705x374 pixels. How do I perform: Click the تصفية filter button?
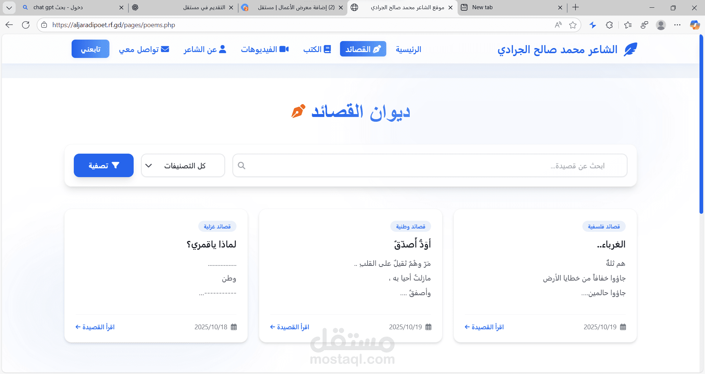(104, 165)
